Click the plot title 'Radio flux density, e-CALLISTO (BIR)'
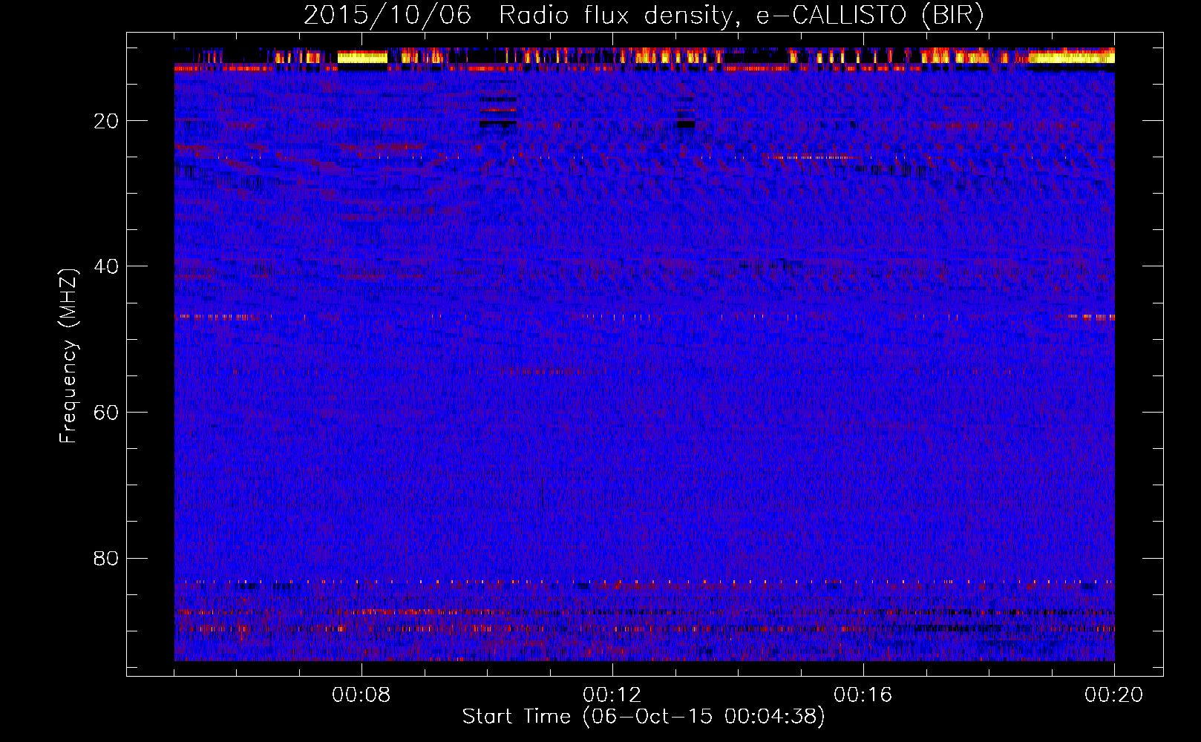Image resolution: width=1201 pixels, height=742 pixels. coord(741,16)
